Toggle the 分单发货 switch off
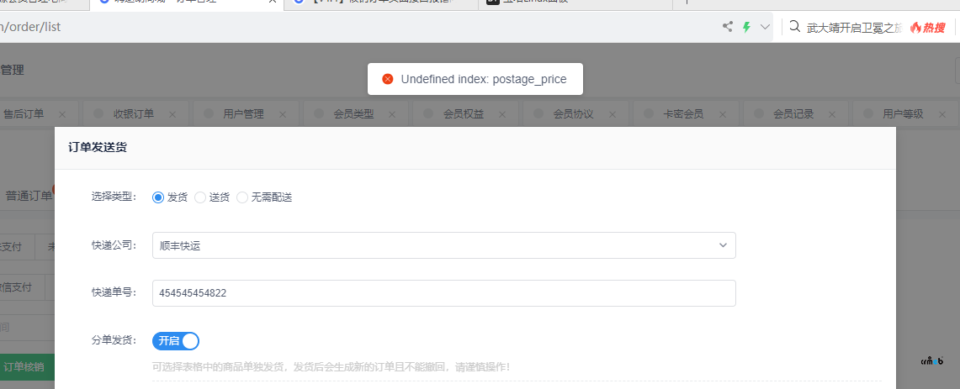The width and height of the screenshot is (960, 389). (176, 340)
